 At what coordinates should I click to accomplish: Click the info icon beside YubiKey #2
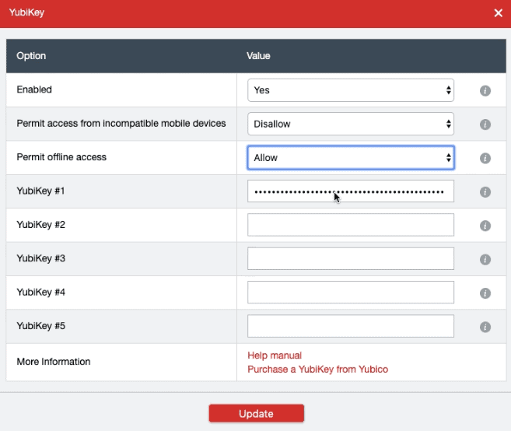(x=485, y=226)
